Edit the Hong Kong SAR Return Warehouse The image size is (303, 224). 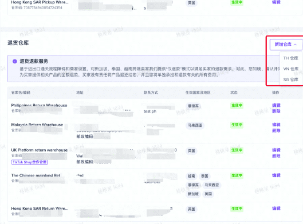(276, 209)
